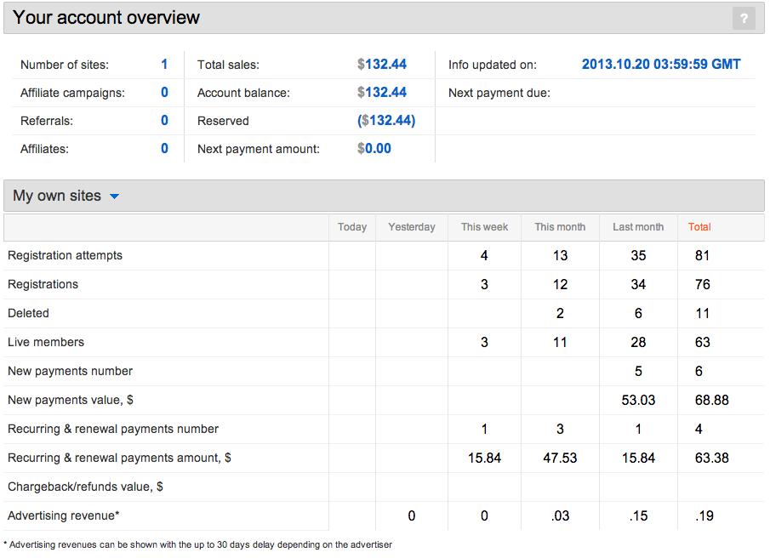
Task: Click the Live members total value 63
Action: [x=703, y=342]
